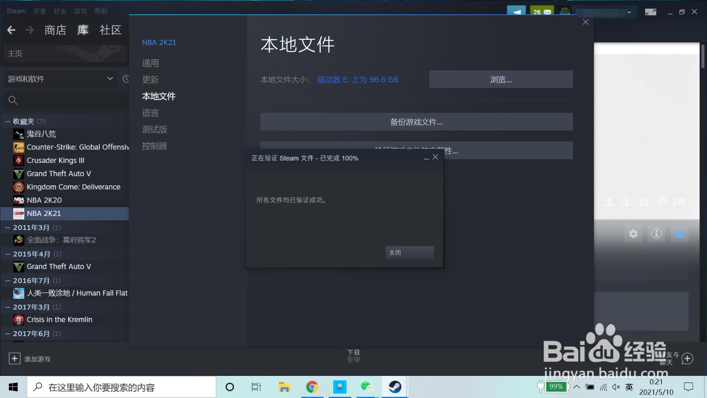Open WeChat from taskbar
The height and width of the screenshot is (398, 707).
point(367,387)
